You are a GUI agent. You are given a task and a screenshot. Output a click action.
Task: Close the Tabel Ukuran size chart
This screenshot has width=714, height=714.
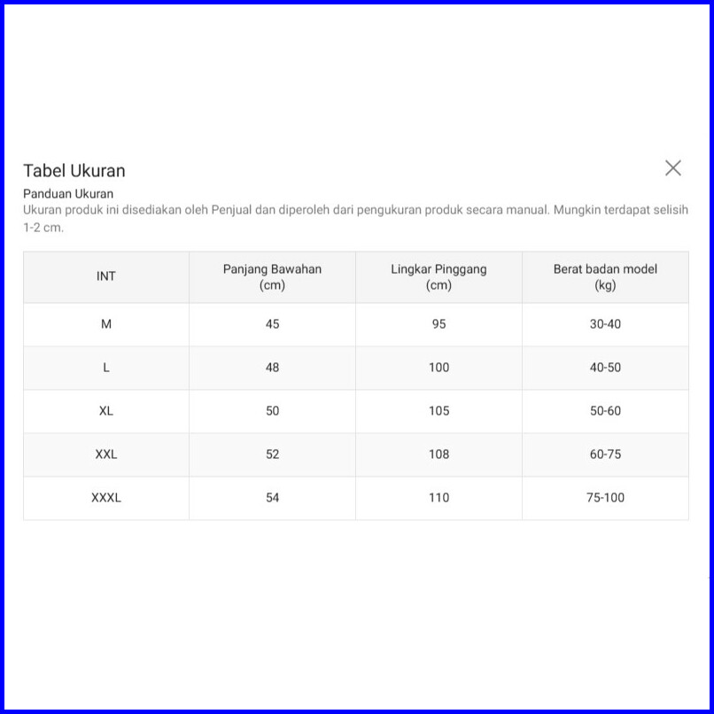673,168
